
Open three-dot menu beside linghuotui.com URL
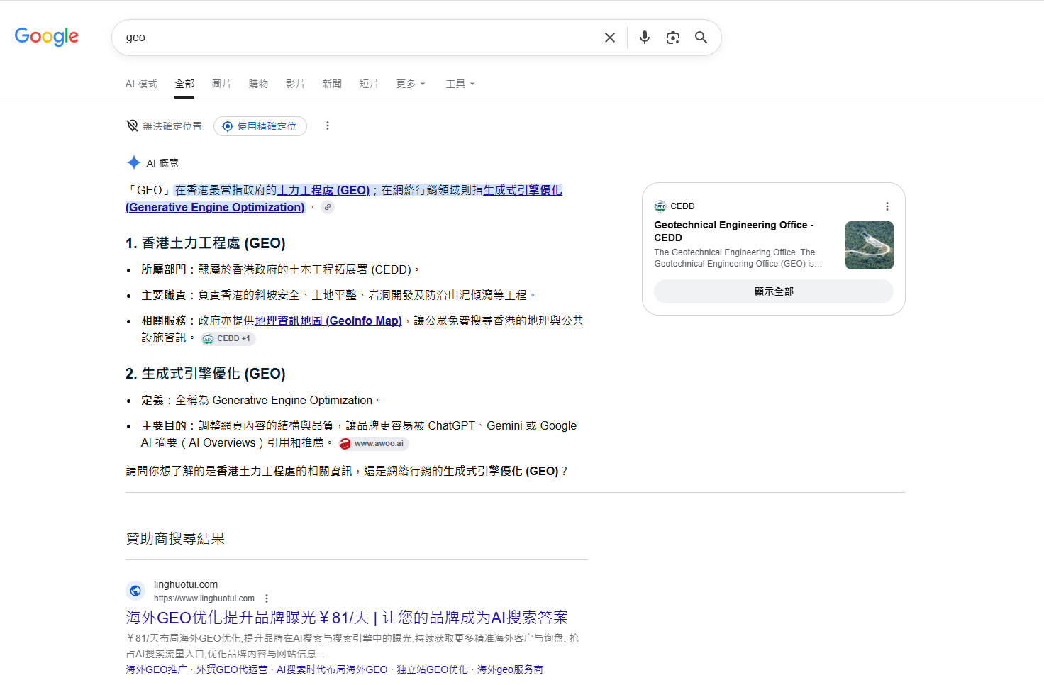point(267,598)
